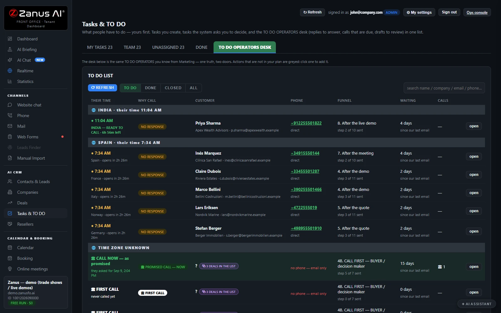501x313 pixels.
Task: Open Web Forms clipboard icon
Action: tap(10, 137)
